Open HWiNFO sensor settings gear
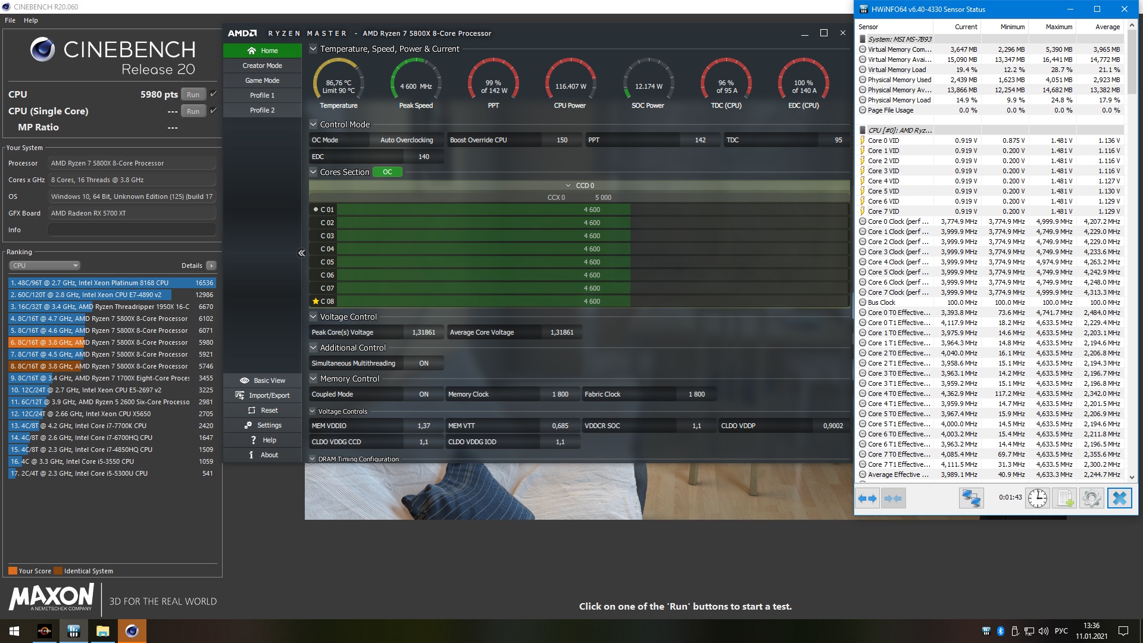Image resolution: width=1143 pixels, height=643 pixels. [1091, 498]
